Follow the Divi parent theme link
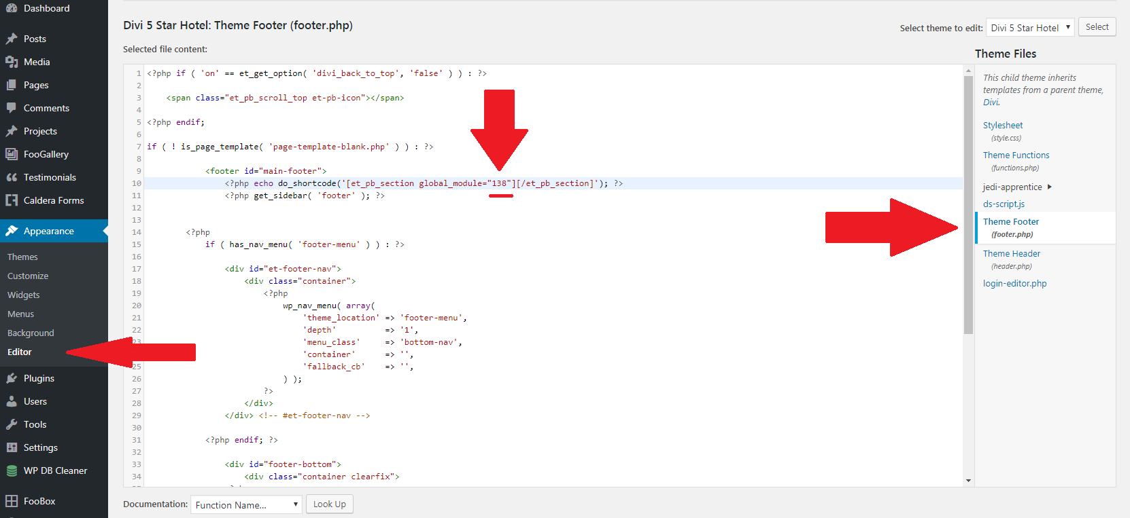This screenshot has height=518, width=1130. pyautogui.click(x=991, y=102)
